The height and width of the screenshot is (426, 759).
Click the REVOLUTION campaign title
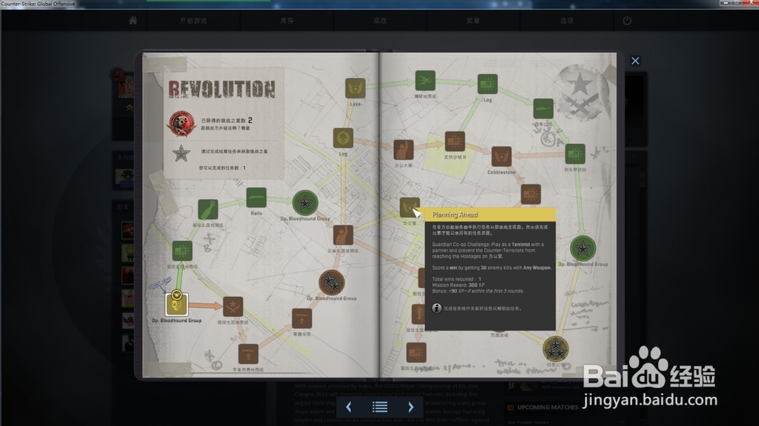point(222,89)
